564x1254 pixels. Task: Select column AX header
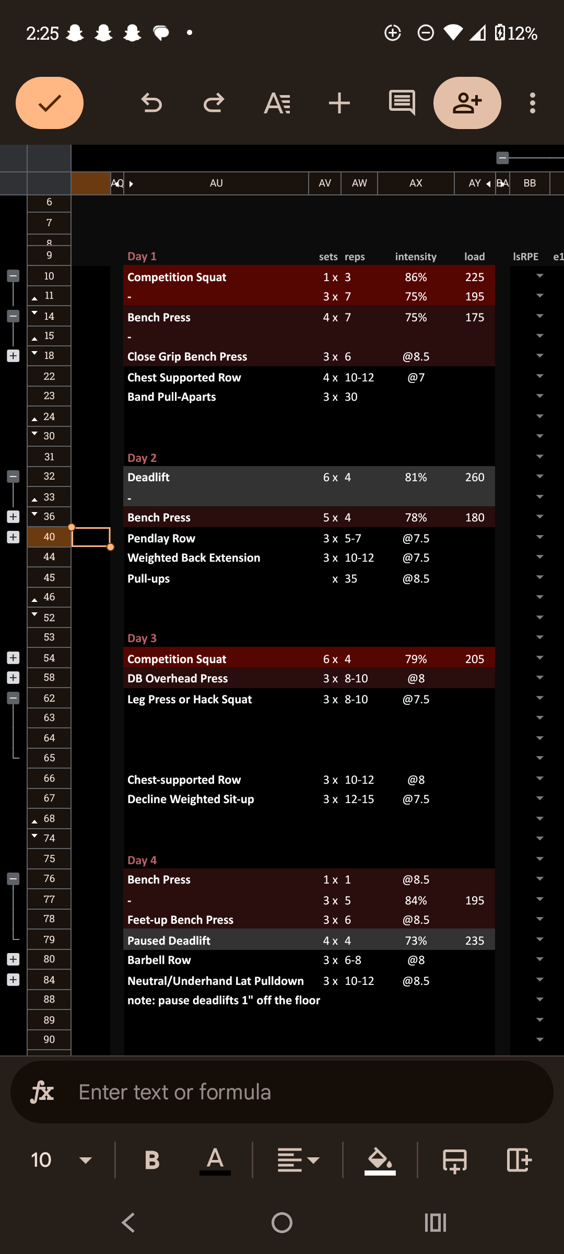tap(416, 183)
